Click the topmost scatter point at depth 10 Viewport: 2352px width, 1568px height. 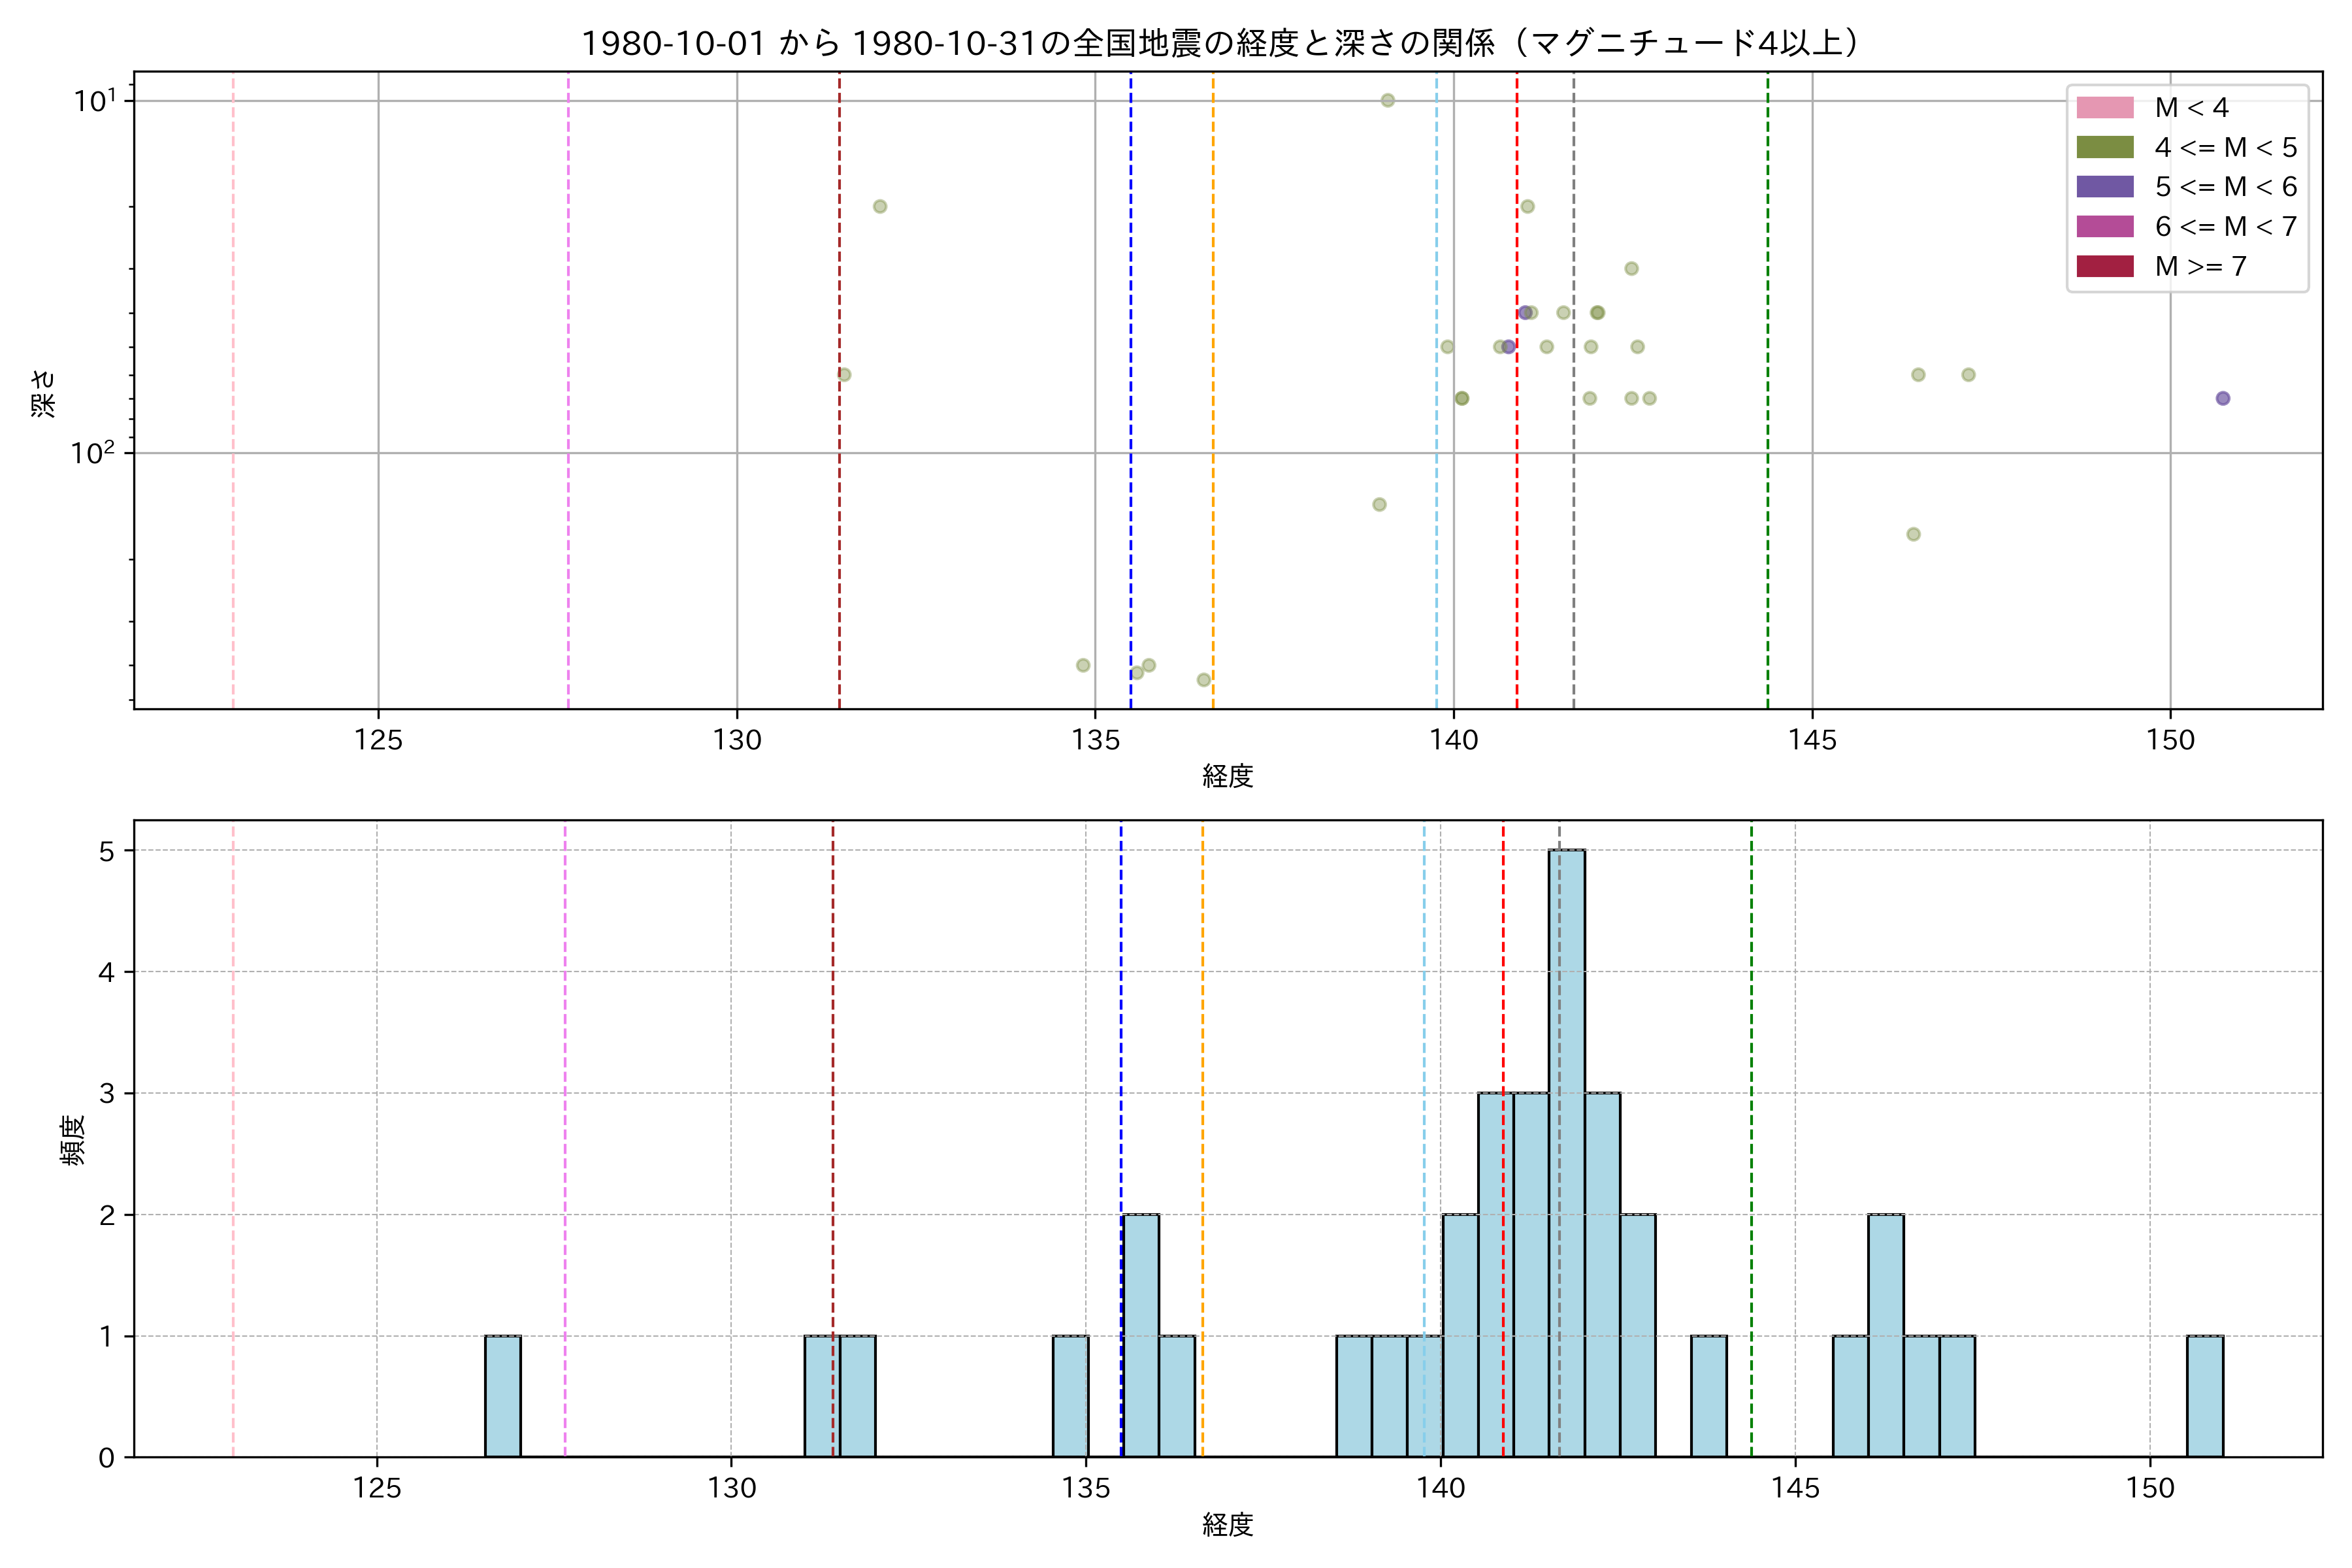(1387, 100)
